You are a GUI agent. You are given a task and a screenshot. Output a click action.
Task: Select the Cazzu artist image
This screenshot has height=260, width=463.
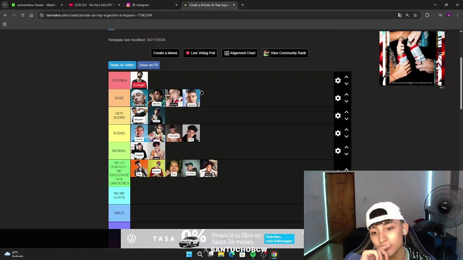[139, 151]
